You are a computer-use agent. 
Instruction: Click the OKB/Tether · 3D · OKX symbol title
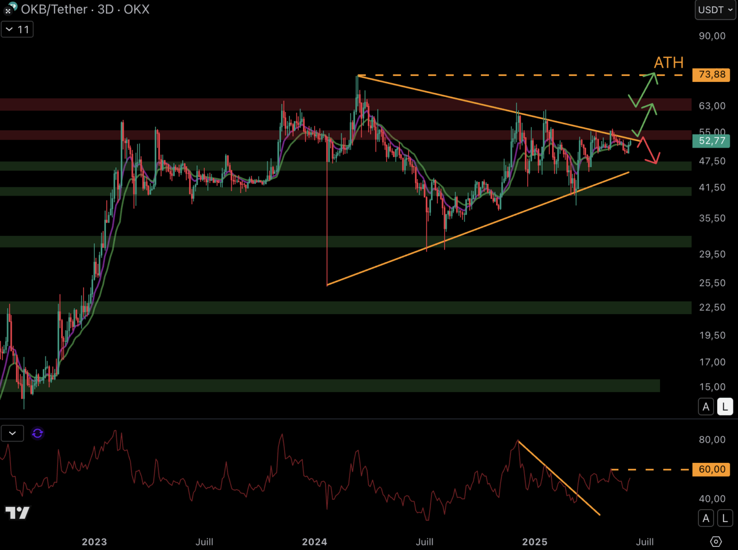coord(86,9)
